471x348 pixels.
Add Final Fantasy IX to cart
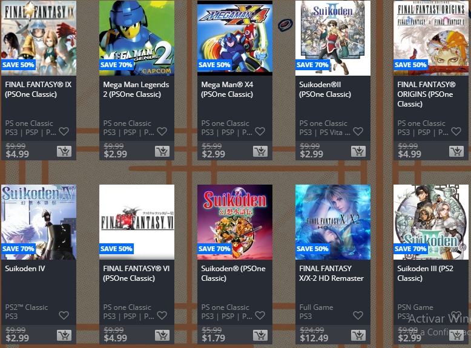pos(64,151)
